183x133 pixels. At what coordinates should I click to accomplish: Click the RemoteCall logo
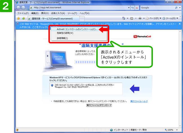click(142, 36)
